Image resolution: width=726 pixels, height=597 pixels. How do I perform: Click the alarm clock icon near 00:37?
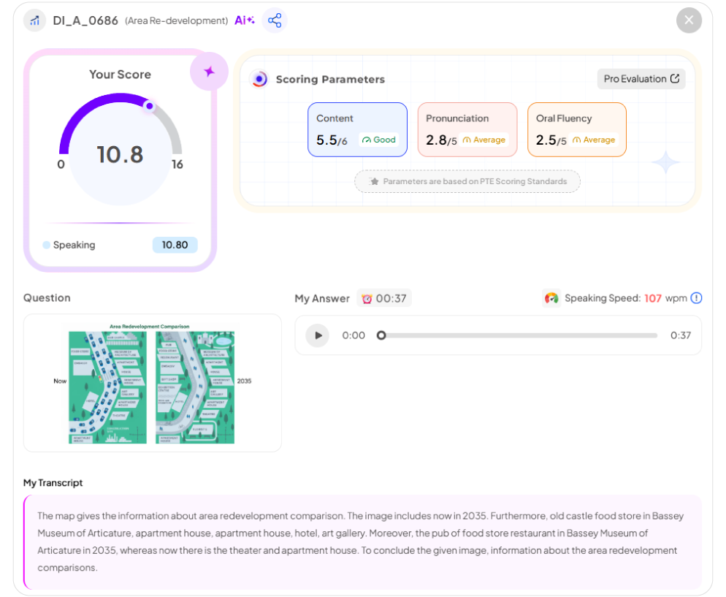pos(367,298)
